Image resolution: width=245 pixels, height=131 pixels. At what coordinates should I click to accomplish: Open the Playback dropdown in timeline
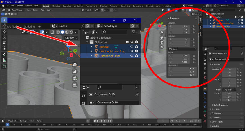pyautogui.click(x=13, y=121)
